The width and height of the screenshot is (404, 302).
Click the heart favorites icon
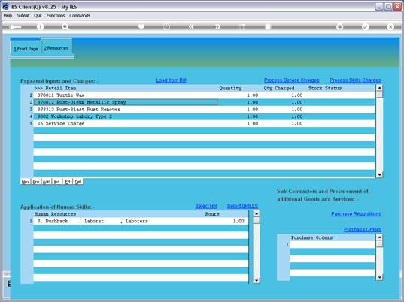click(141, 26)
